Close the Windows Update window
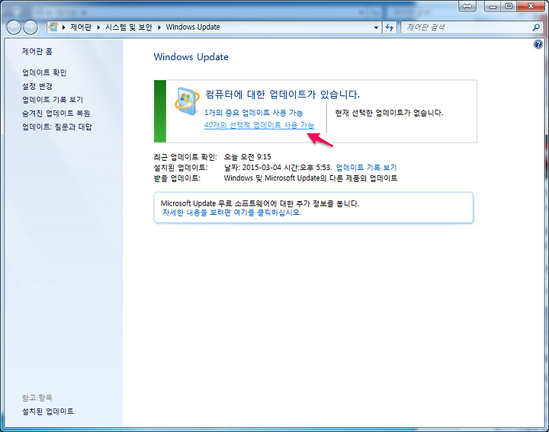 coord(531,6)
